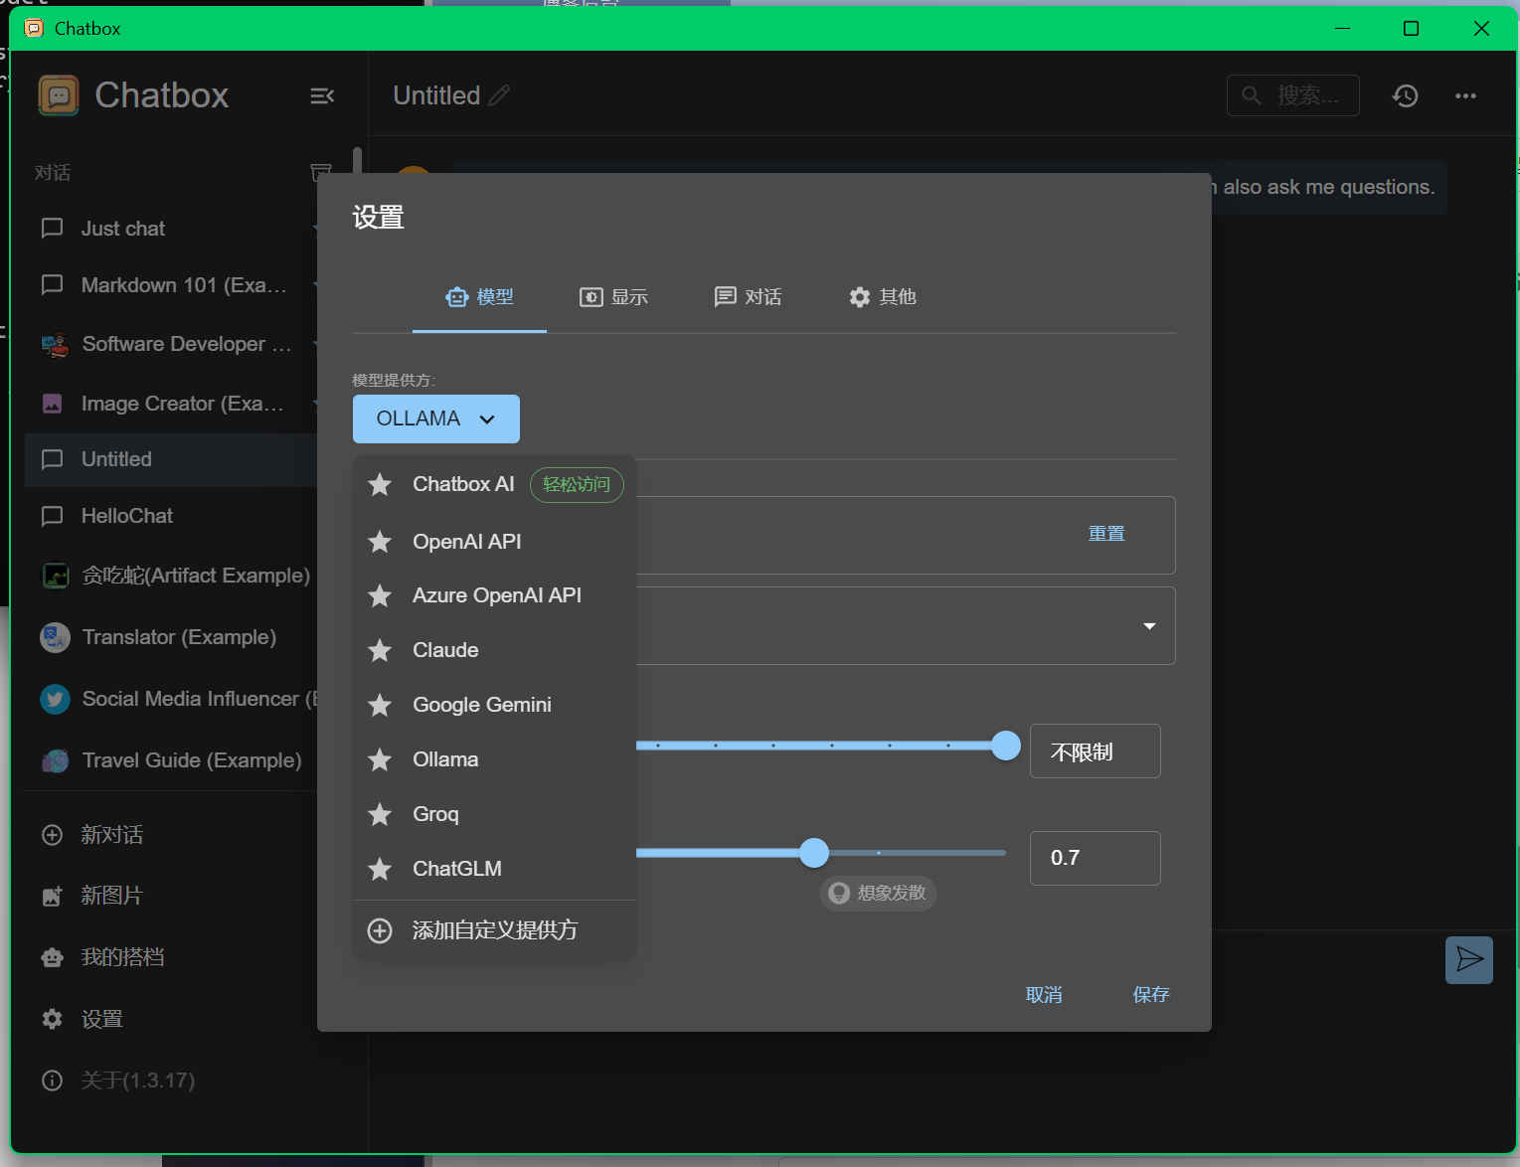Click star icon beside Groq
Viewport: 1520px width, 1167px height.
380,814
